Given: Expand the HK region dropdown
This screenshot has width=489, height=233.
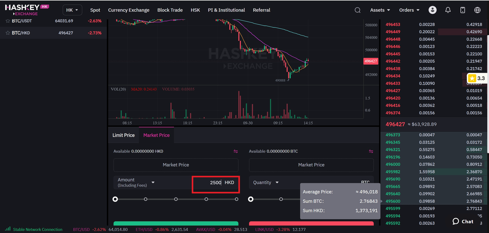Looking at the screenshot, I should point(72,10).
